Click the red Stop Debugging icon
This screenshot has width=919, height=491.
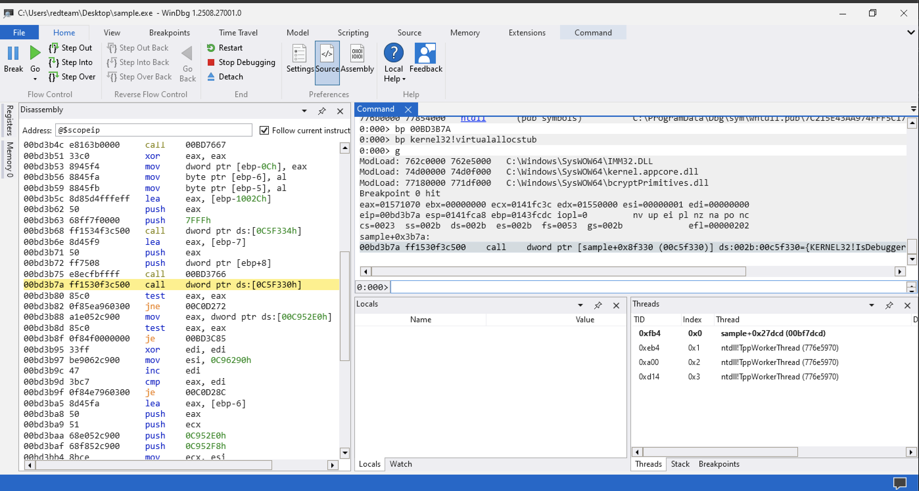(211, 62)
